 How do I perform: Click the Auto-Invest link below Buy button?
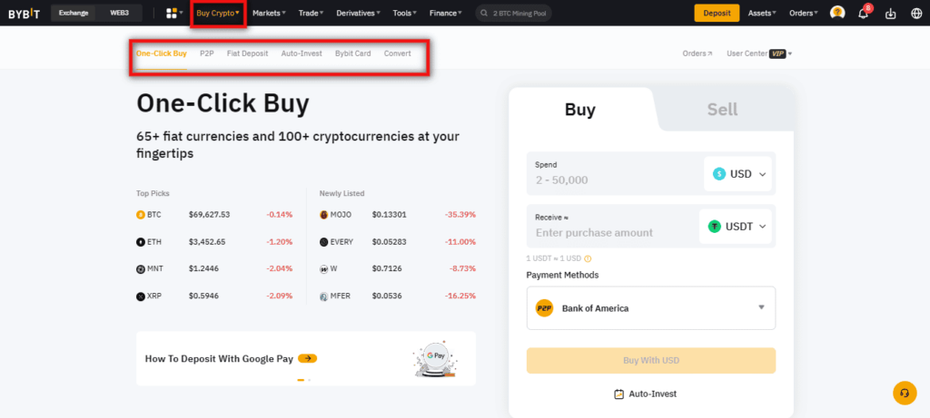(645, 394)
